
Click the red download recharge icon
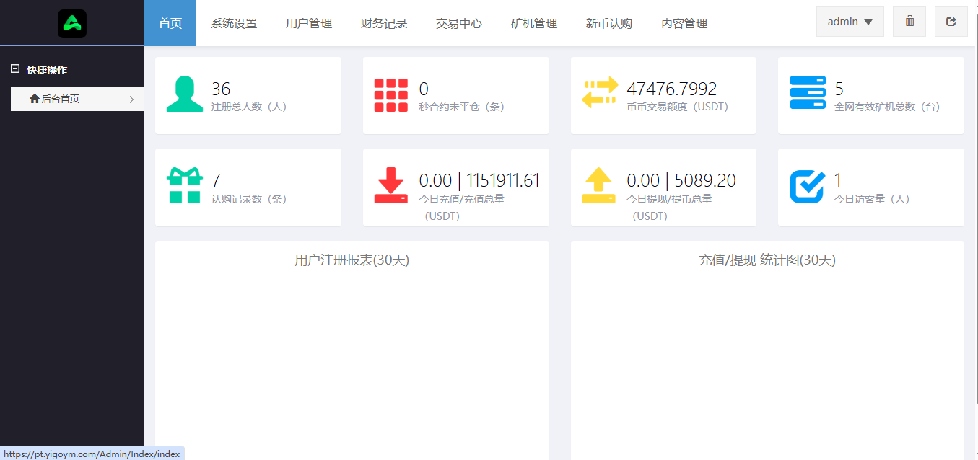(391, 185)
